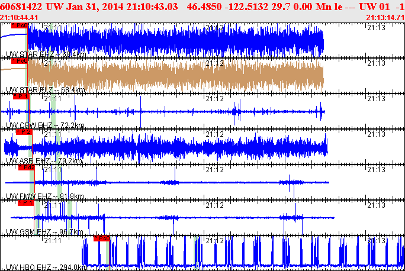
Task: Click the start time 21:10:44.41 label
Action: [19, 18]
